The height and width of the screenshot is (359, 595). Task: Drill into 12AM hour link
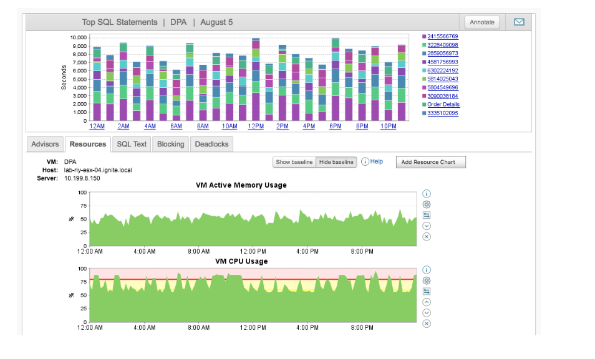point(97,127)
